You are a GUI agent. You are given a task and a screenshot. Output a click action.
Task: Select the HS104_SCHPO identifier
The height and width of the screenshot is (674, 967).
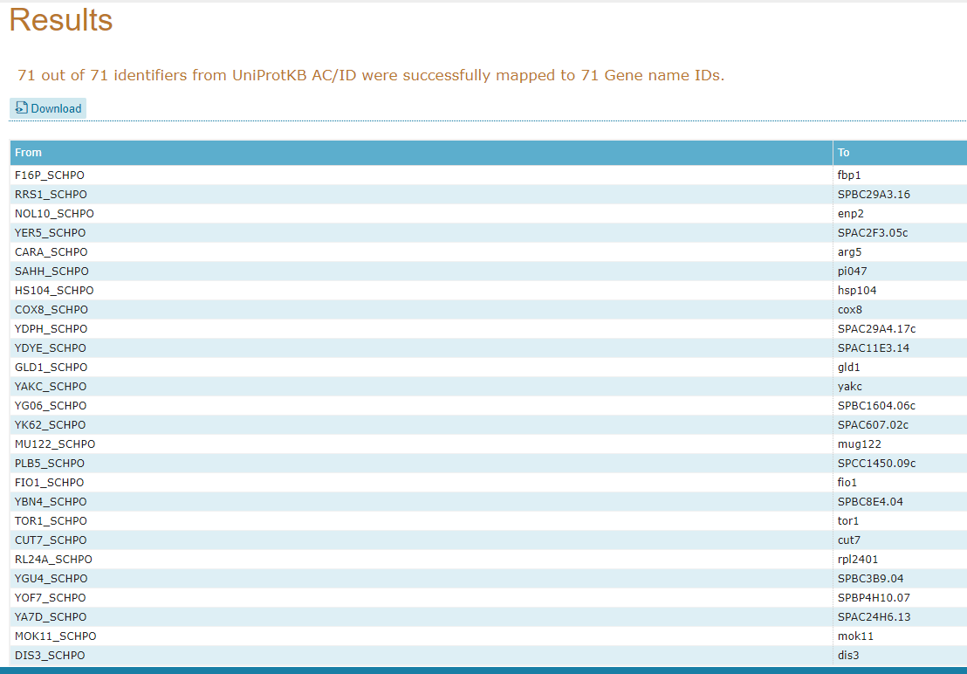[54, 291]
